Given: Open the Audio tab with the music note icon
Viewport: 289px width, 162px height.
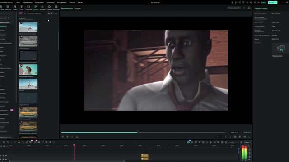Looking at the screenshot, I should 15,8.
